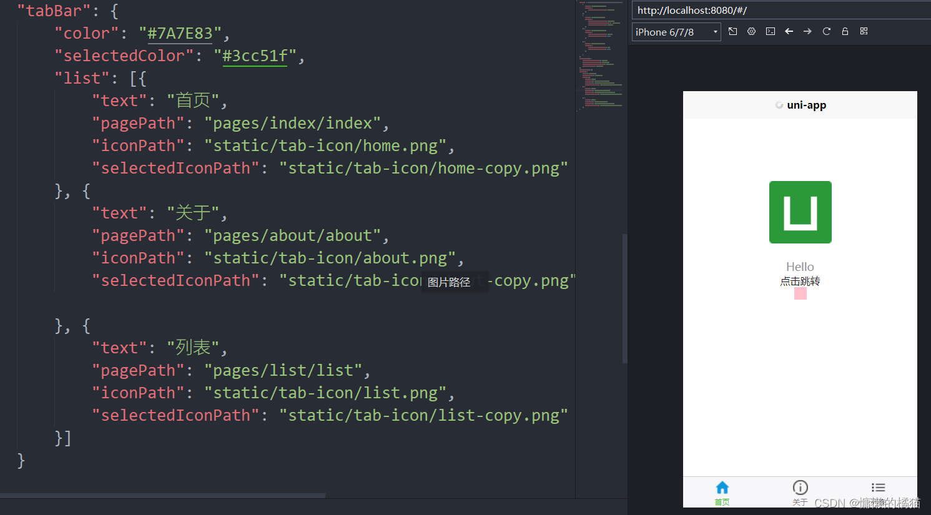The height and width of the screenshot is (515, 931).
Task: Click "static/tab-icon/about.png" string
Action: (330, 258)
